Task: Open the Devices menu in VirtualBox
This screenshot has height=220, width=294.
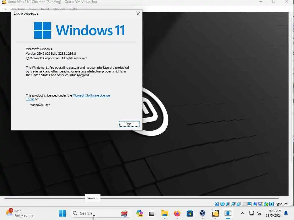Action: (x=59, y=9)
